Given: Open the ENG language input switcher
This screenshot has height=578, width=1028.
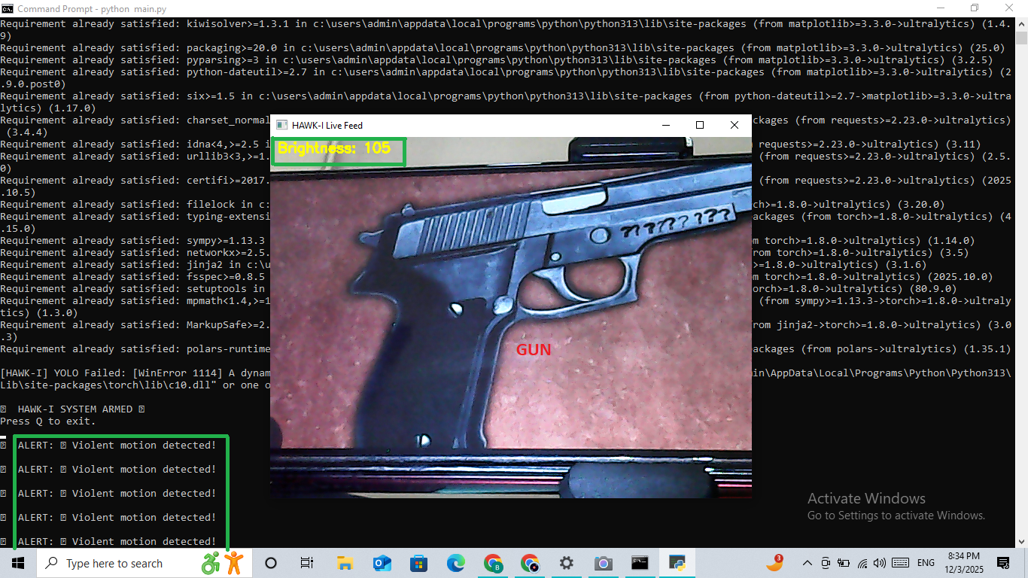Looking at the screenshot, I should (x=926, y=563).
